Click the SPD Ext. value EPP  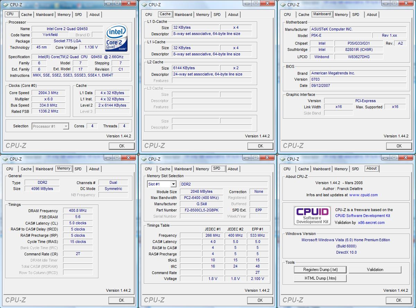pos(259,210)
